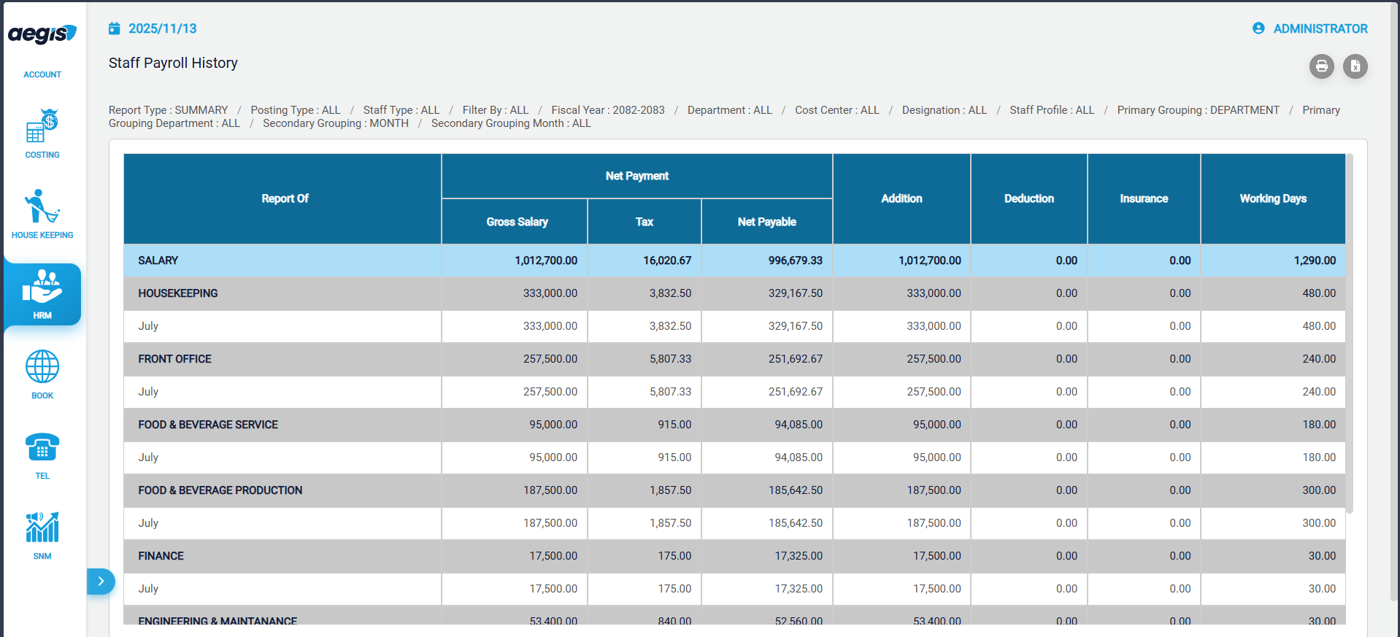
Task: Open the ADMINISTRATOR user link
Action: pyautogui.click(x=1320, y=28)
